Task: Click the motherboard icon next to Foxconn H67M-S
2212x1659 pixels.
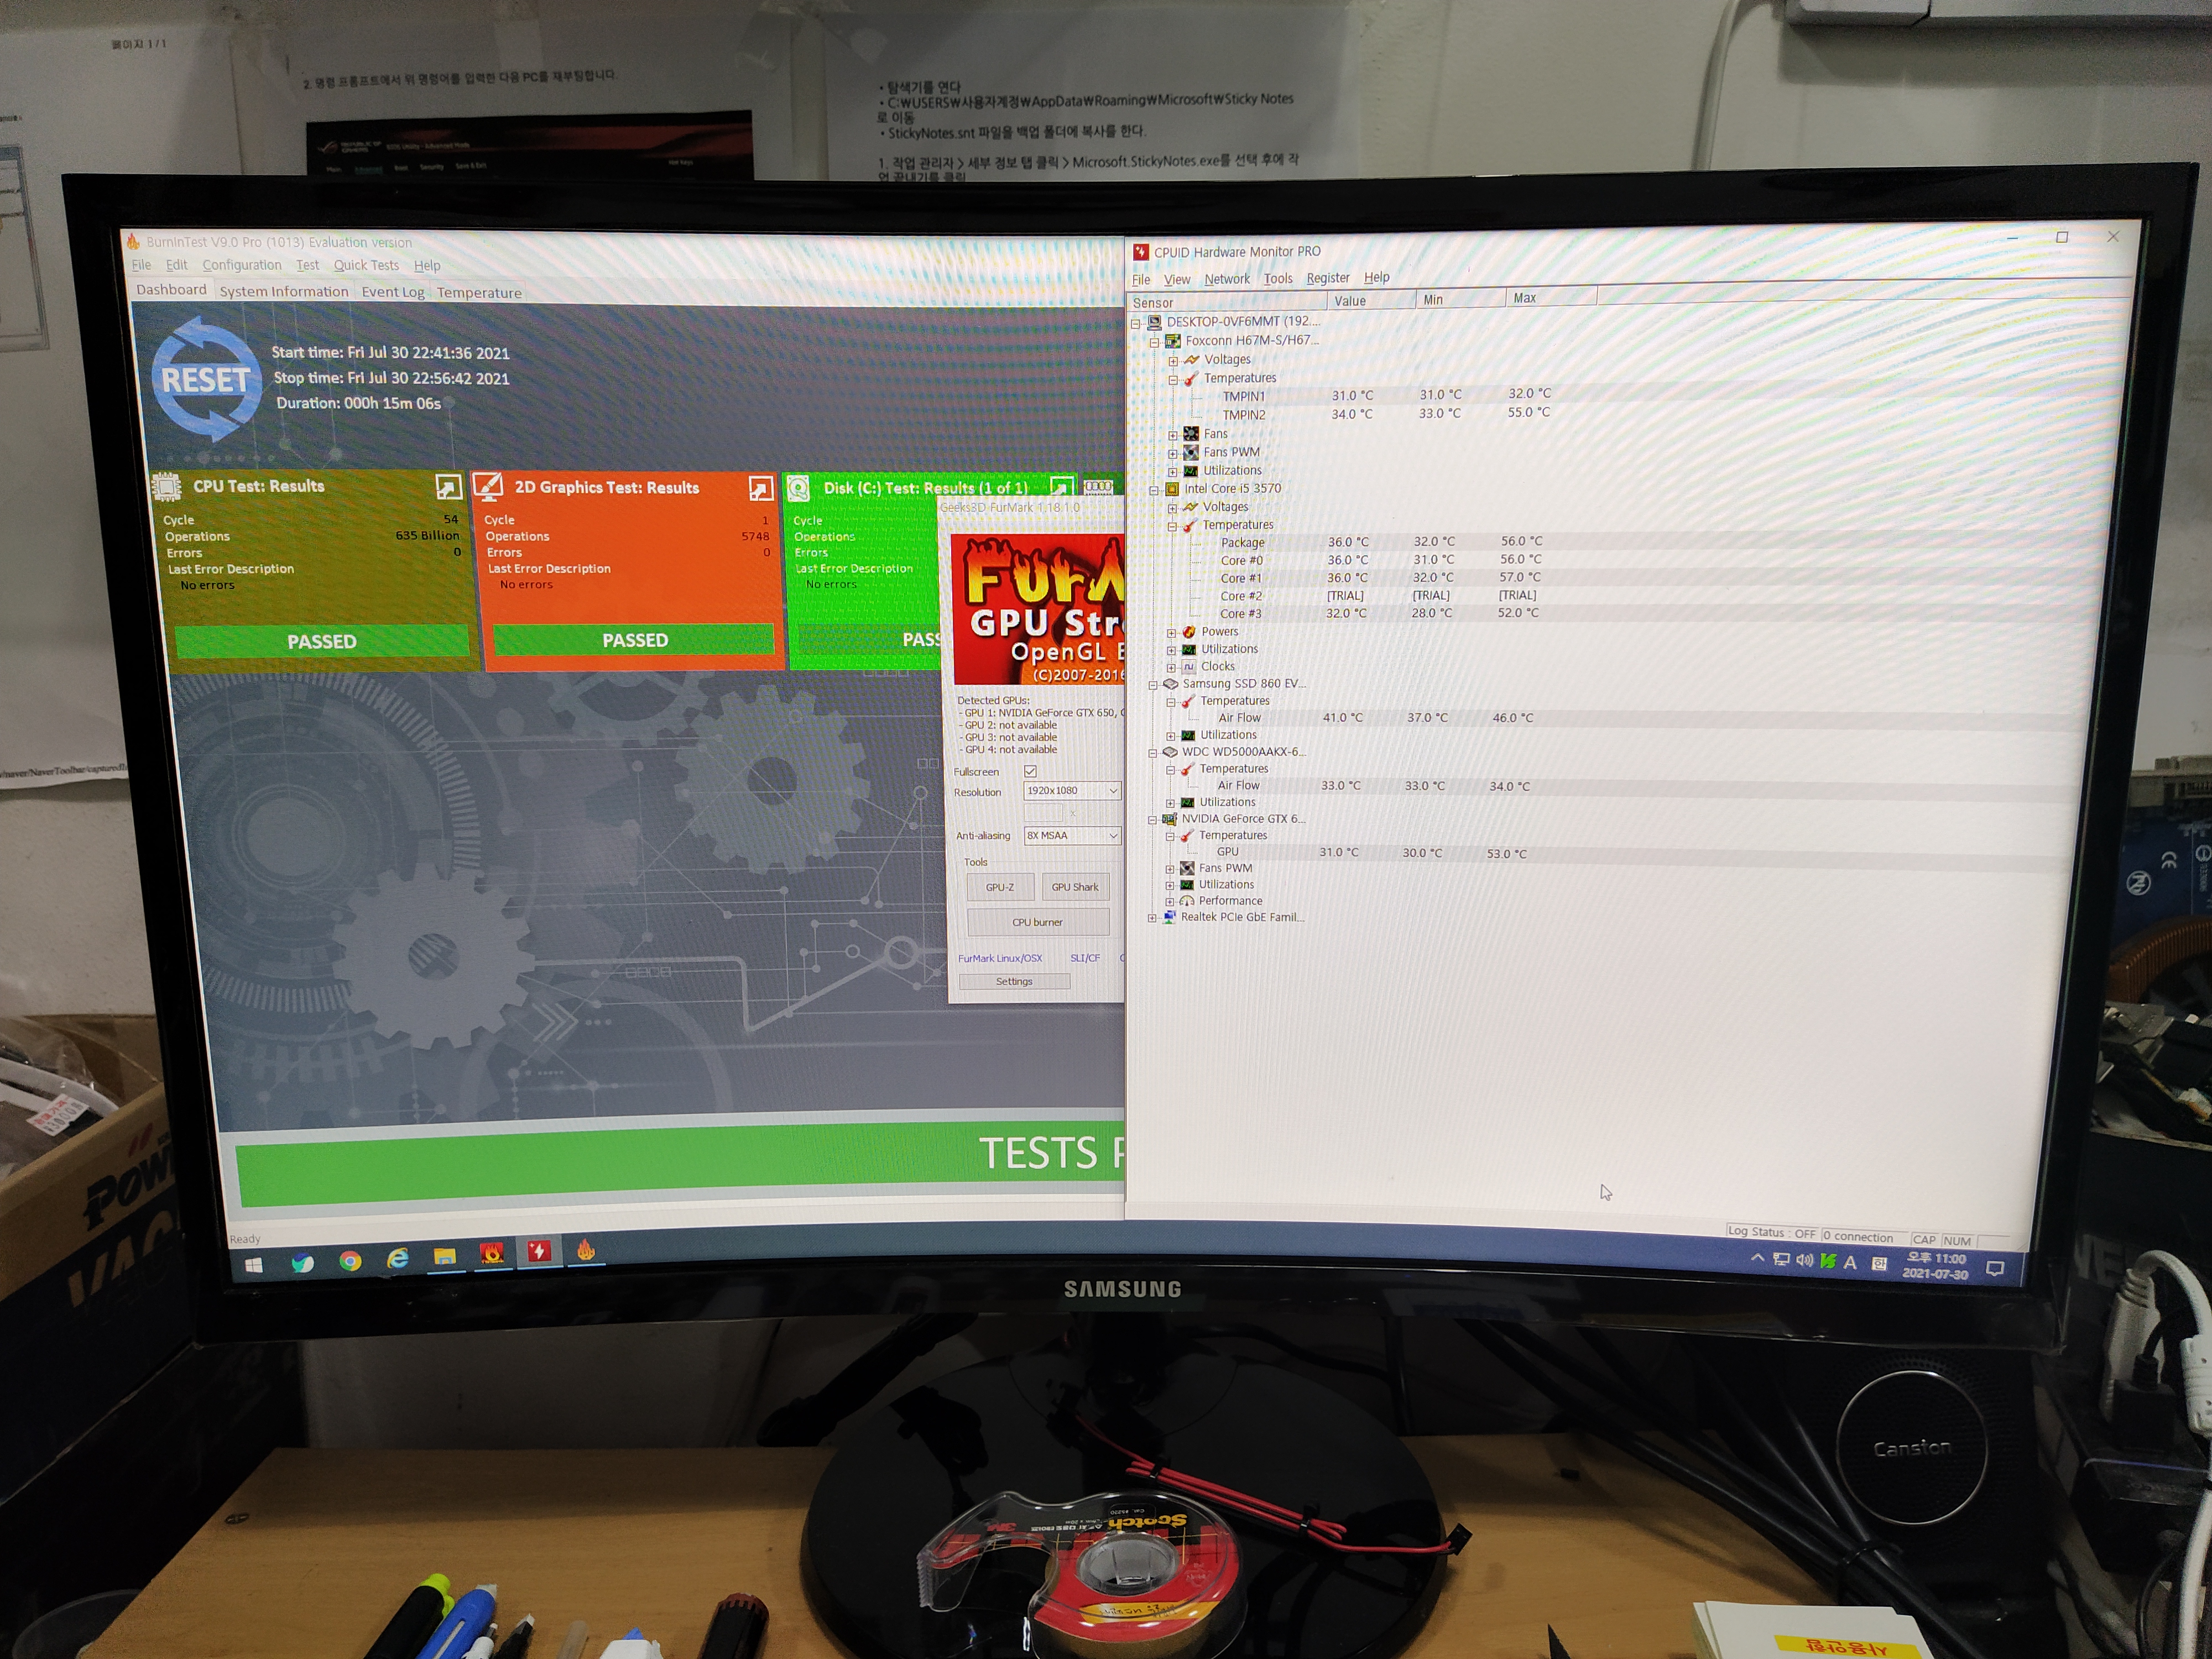Action: click(1173, 341)
